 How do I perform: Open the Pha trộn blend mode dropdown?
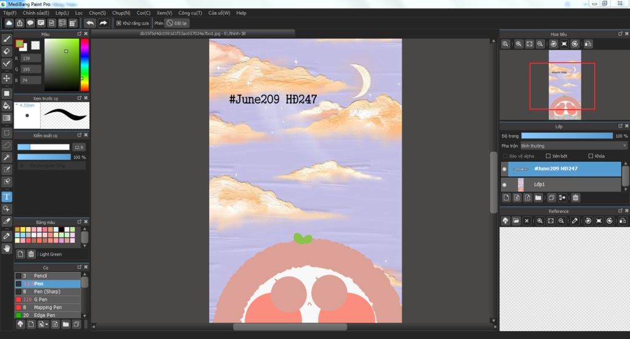point(574,146)
